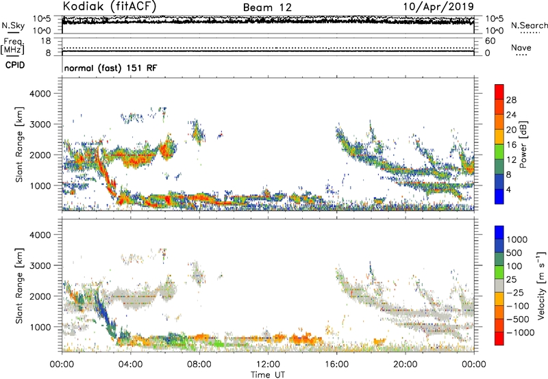548x379 pixels.
Task: Click the '4' label on Power colorbar
Action: pos(509,190)
